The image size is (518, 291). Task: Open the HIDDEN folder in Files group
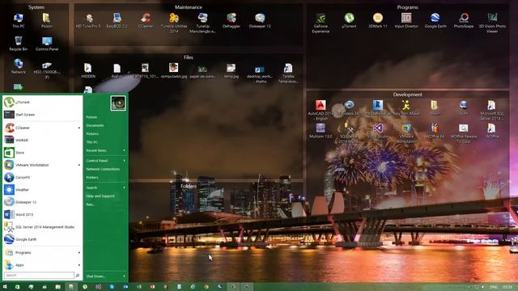[88, 70]
